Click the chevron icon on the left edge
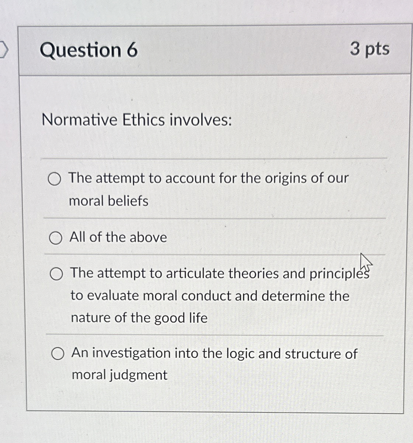This screenshot has width=413, height=443. pos(2,49)
